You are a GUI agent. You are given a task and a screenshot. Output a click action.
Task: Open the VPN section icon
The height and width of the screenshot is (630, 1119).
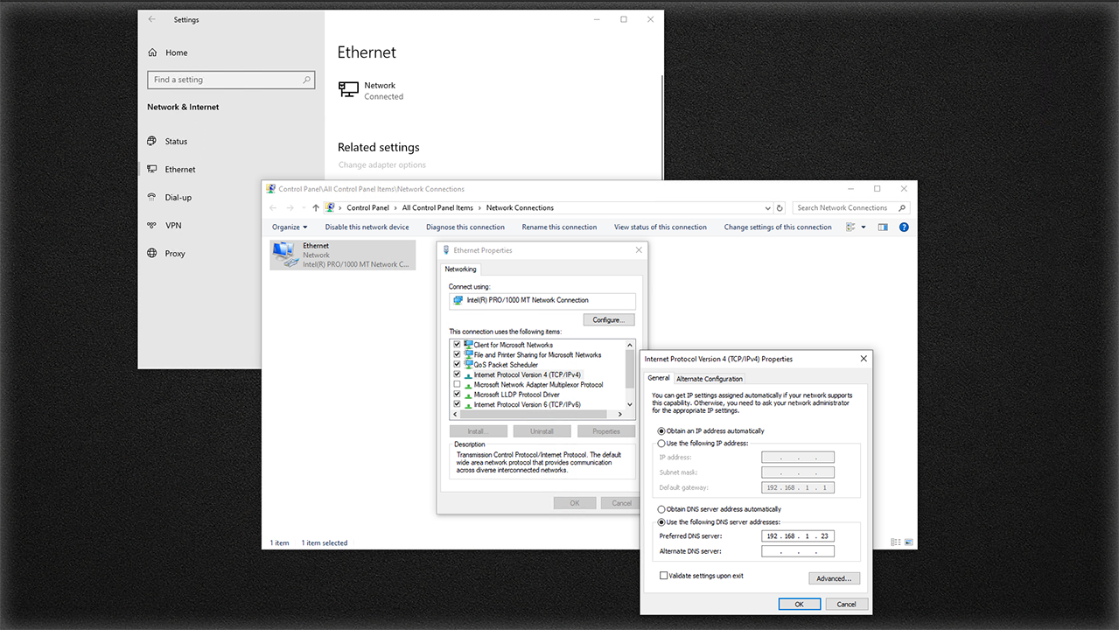[153, 226]
